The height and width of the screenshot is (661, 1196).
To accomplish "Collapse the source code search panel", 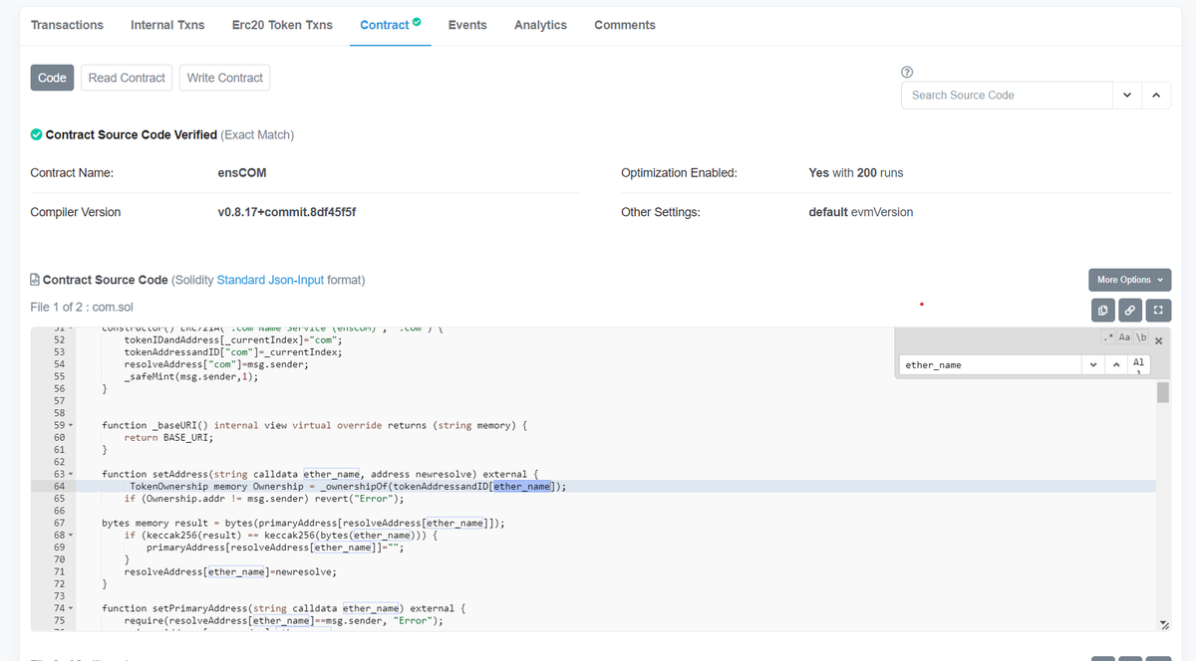I will [1155, 95].
